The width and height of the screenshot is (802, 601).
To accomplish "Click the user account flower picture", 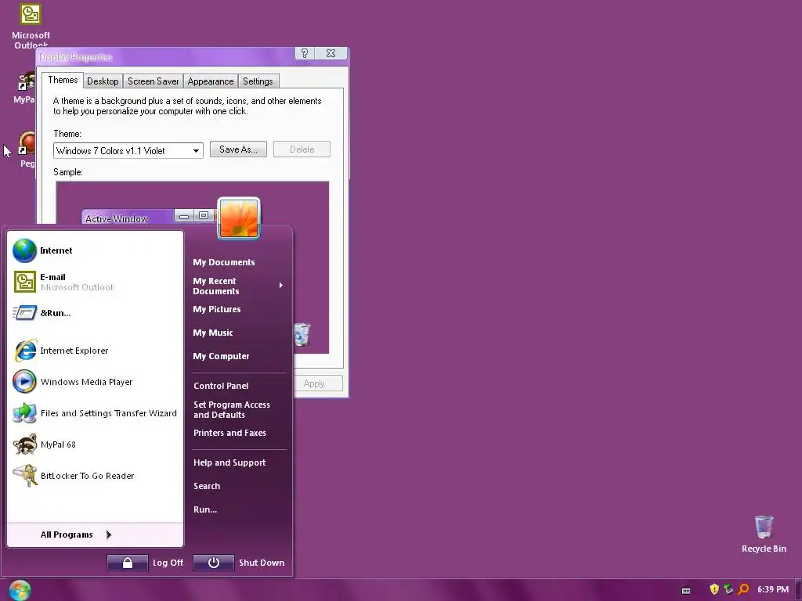I will point(239,218).
